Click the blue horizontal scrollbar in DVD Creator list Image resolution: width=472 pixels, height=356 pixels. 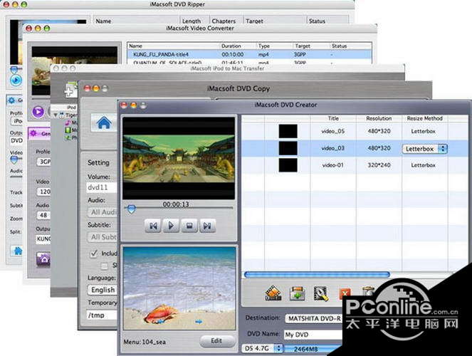[x=317, y=274]
